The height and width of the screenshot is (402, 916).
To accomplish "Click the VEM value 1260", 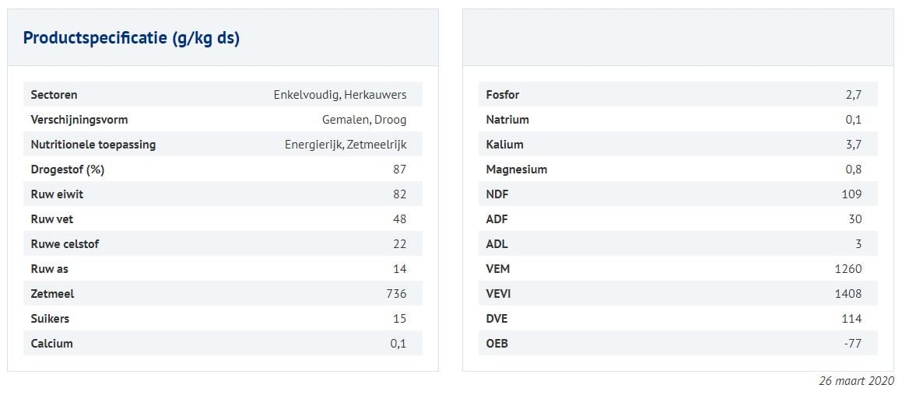I will pos(848,269).
